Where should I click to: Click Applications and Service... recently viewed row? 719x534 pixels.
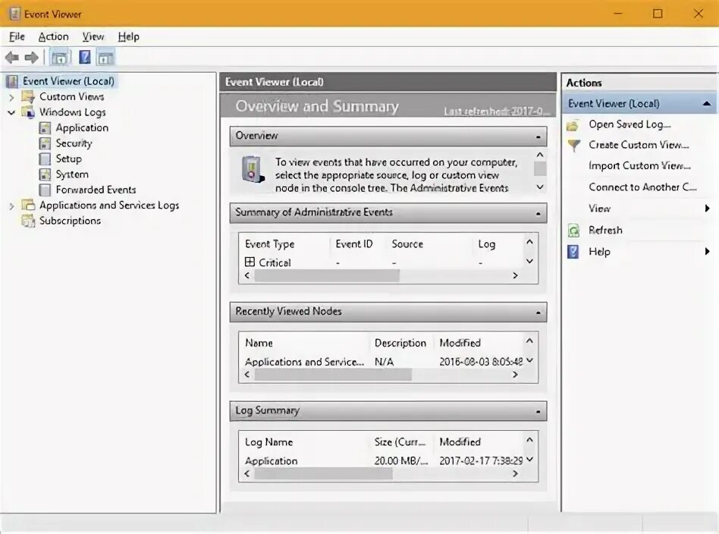[383, 362]
